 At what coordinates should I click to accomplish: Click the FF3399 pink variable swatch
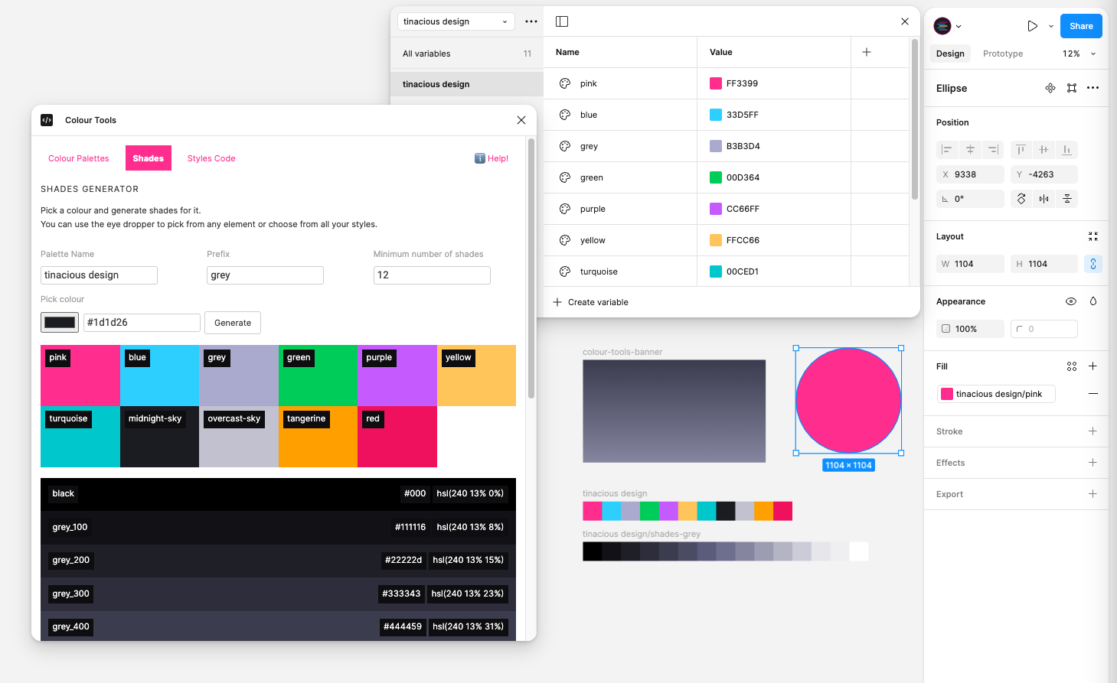(716, 83)
